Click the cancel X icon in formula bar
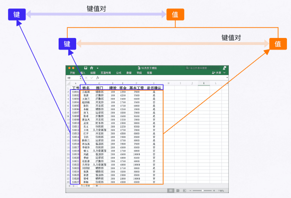Image resolution: width=291 pixels, height=198 pixels. tap(86, 78)
